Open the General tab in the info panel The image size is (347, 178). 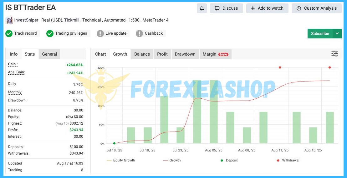tap(49, 54)
